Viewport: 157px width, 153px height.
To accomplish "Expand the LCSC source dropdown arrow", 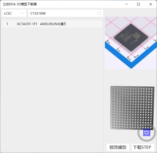I will (23, 13).
